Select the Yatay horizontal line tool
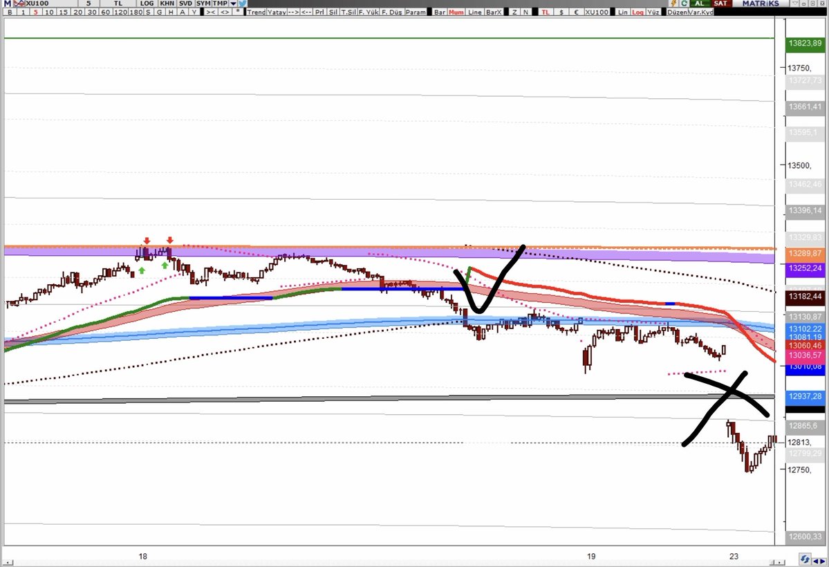Screen dimensions: 829x567 pos(277,12)
